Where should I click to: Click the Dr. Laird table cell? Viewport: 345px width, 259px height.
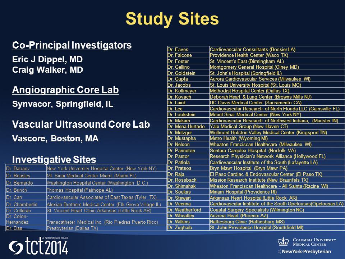point(188,103)
